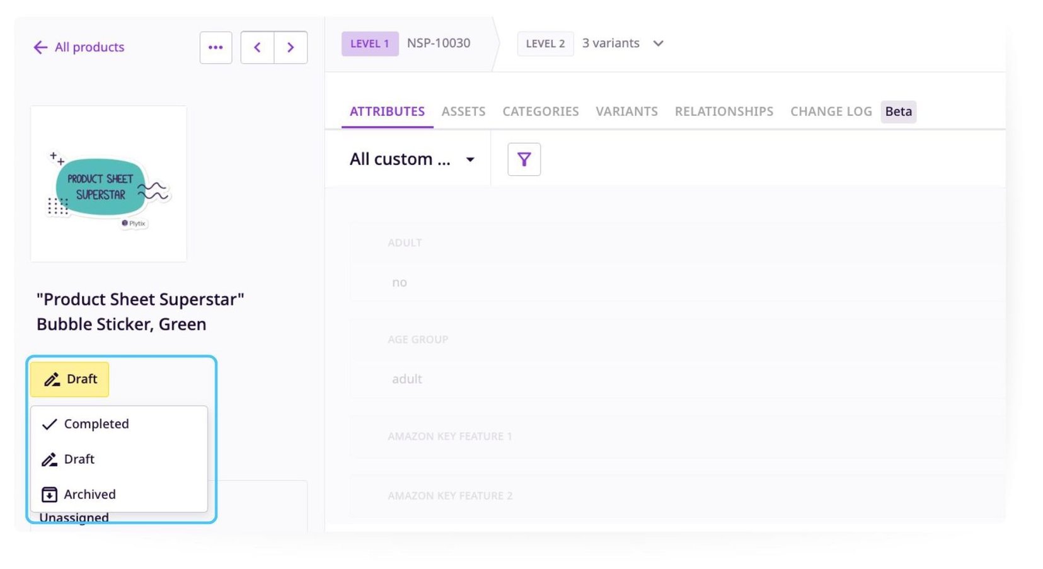
Task: Click the left navigation chevron arrow
Action: [258, 47]
